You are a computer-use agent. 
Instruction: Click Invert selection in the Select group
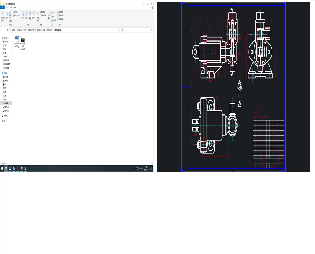pos(60,19)
